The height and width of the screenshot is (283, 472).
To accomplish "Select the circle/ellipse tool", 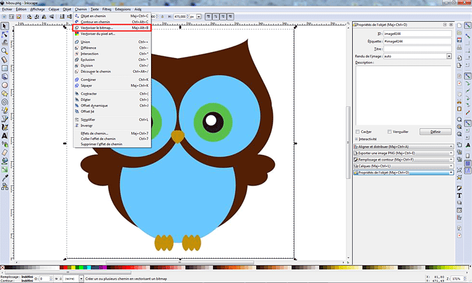I will pos(5,84).
